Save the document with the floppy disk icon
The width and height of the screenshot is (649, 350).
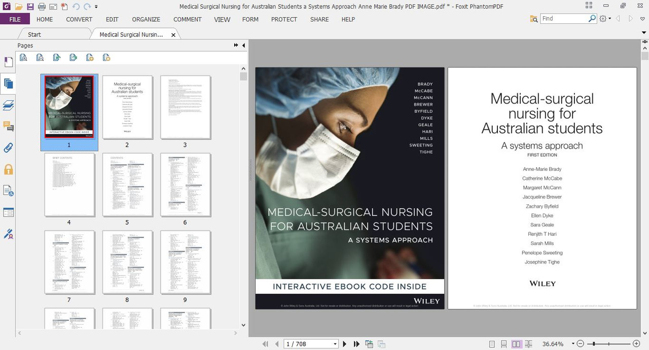(30, 7)
